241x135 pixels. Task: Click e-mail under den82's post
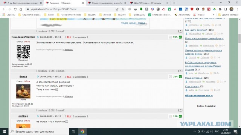[x=60, y=110]
